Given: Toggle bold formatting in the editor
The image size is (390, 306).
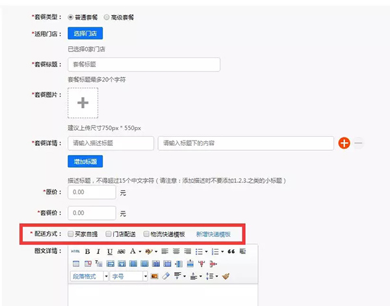Looking at the screenshot, I should 88,251.
